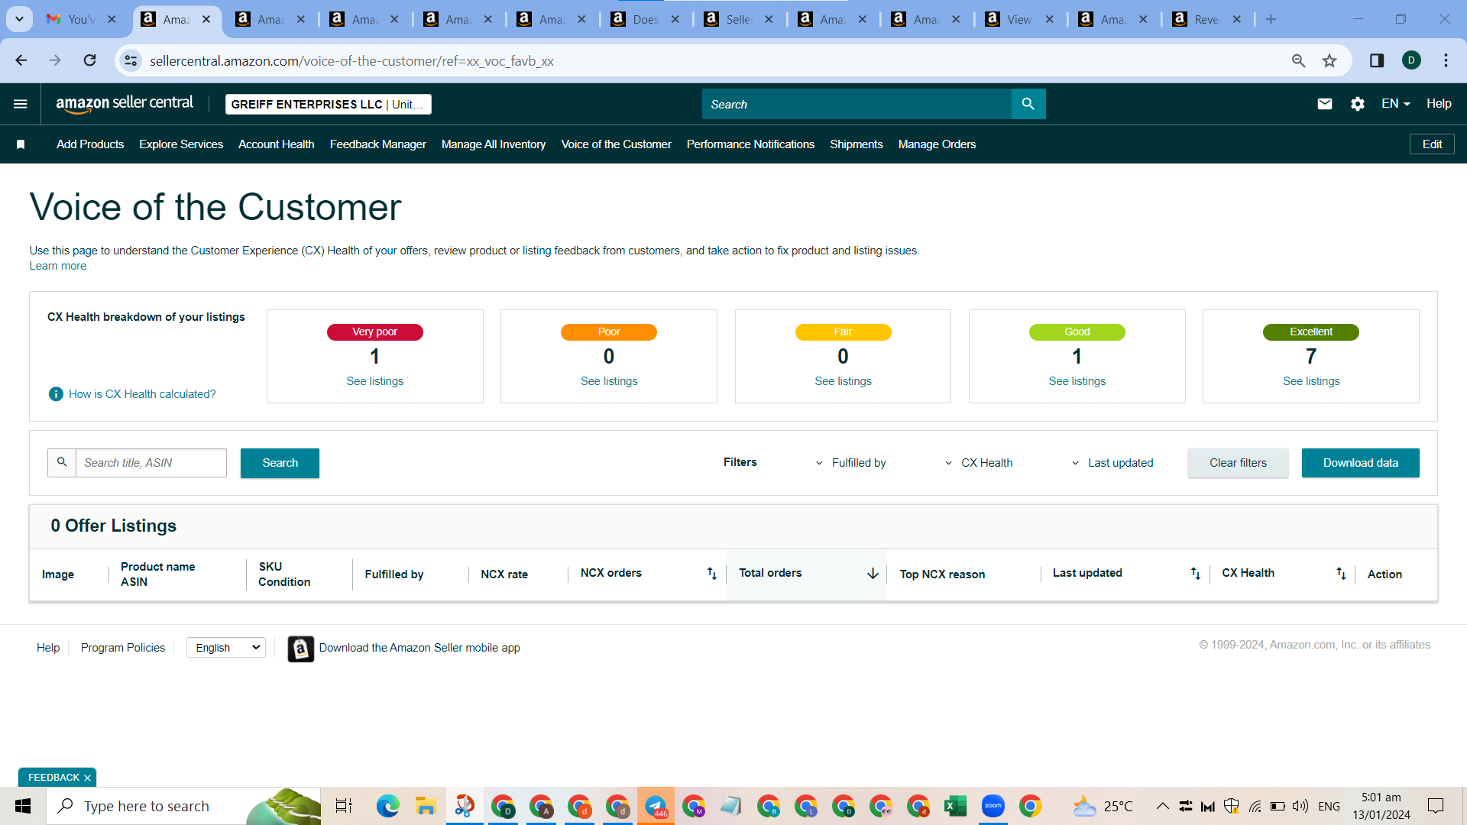
Task: See listings under Fair
Action: point(843,381)
